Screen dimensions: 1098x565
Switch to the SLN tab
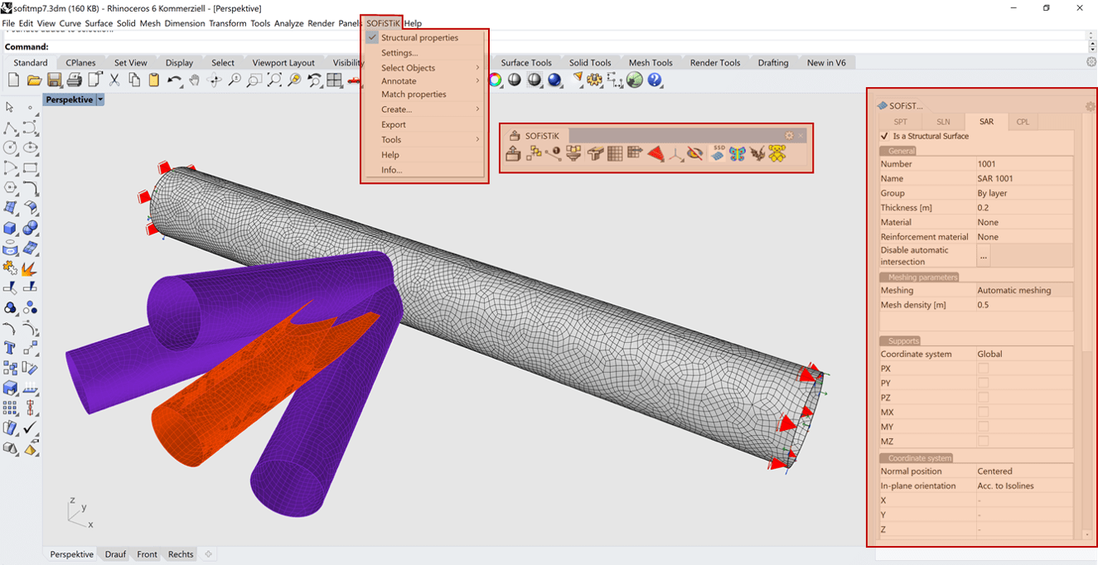tap(943, 122)
